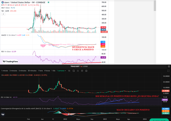
Task: Select the 5 minutos timeframe
Action: click(x=22, y=71)
